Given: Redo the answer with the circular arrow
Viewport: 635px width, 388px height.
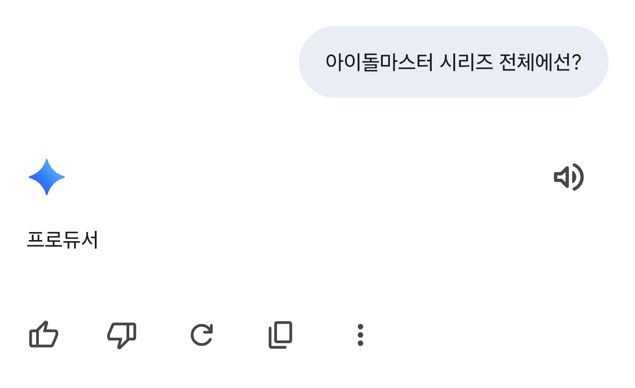Looking at the screenshot, I should coord(202,335).
